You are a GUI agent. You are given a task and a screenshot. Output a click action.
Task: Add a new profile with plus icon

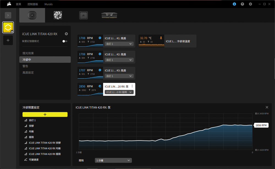8,40
